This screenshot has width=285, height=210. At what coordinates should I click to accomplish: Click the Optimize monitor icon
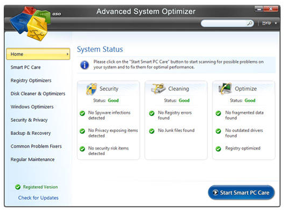pyautogui.click(x=225, y=89)
